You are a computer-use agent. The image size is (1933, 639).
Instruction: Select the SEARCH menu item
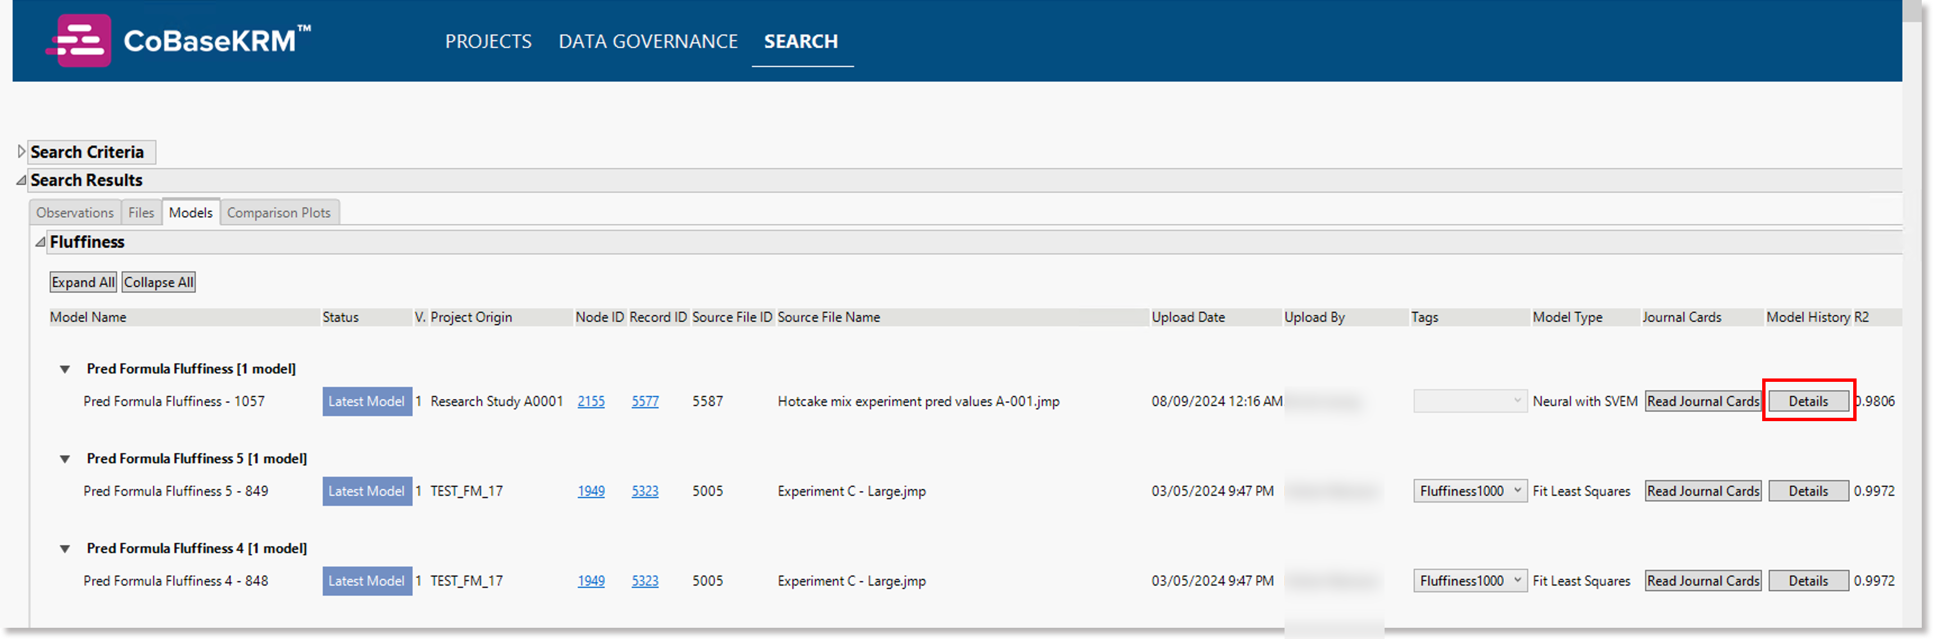801,41
